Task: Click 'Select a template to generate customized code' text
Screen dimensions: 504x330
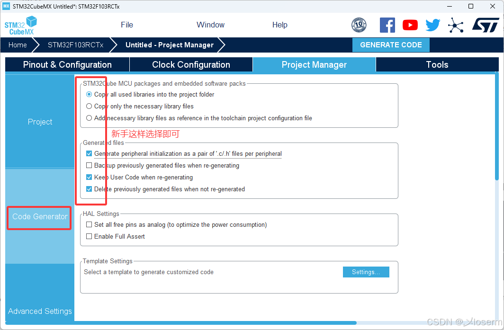Action: coord(149,272)
